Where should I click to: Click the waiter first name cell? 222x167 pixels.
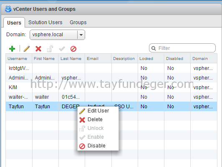pyautogui.click(x=45, y=97)
